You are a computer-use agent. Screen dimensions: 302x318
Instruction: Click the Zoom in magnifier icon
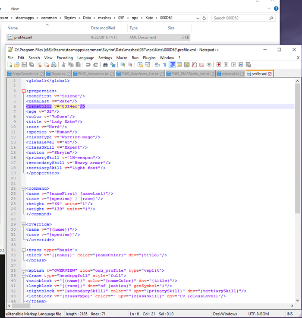(123, 65)
